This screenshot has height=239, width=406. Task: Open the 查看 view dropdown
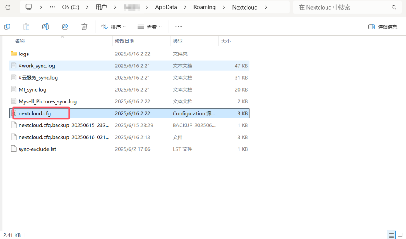[149, 27]
